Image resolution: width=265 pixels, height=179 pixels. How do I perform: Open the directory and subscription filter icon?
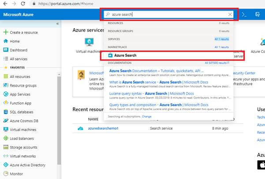[258, 15]
